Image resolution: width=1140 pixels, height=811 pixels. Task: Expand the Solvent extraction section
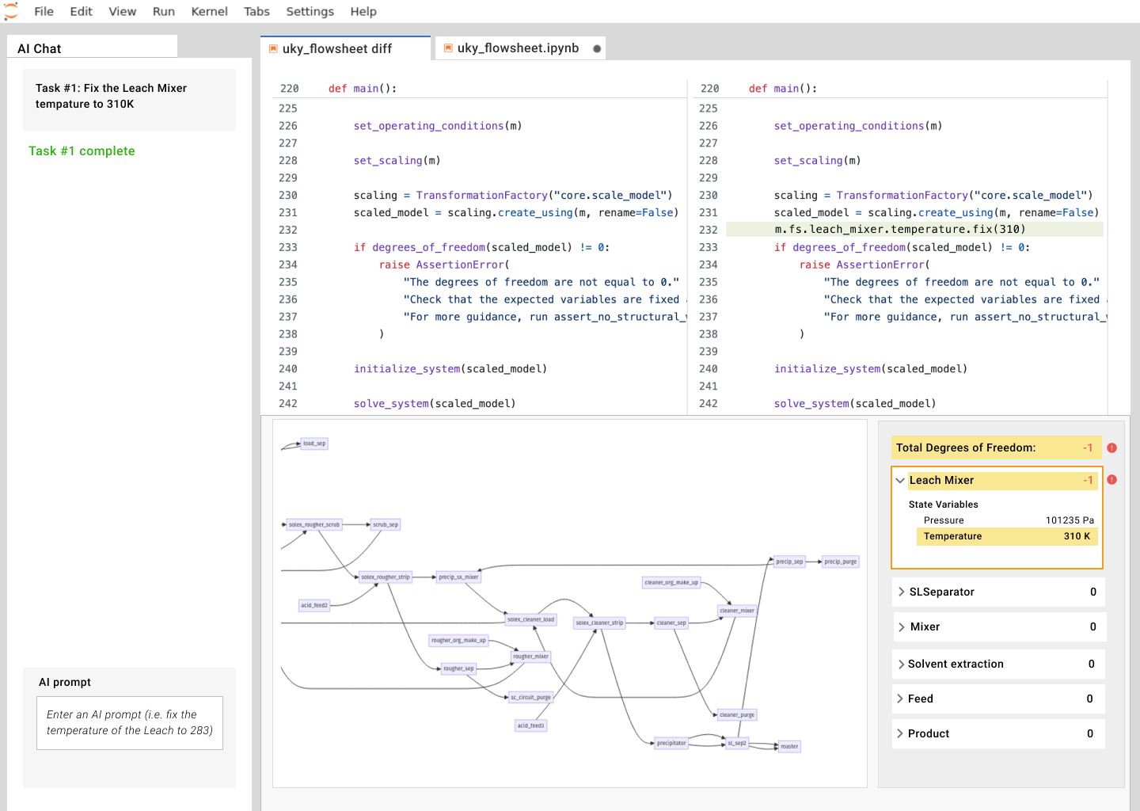901,664
